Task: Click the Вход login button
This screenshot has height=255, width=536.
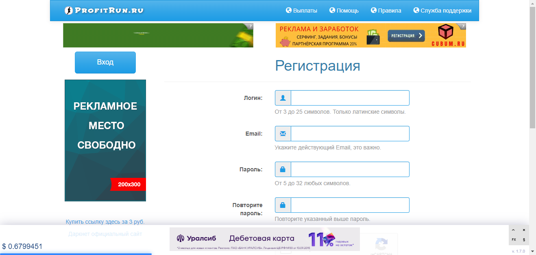Action: coord(105,63)
